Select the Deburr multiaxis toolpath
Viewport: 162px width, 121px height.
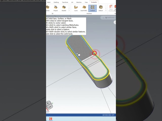click(101, 8)
